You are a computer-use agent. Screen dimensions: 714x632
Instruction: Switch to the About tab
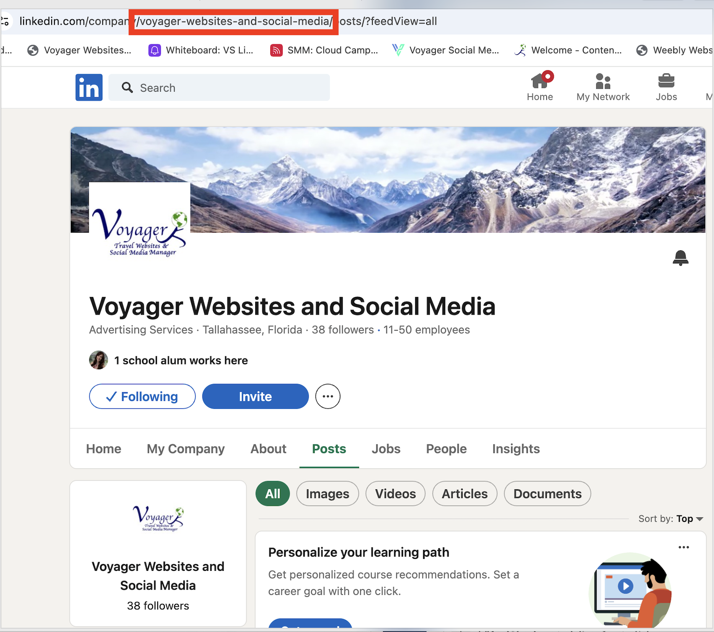269,449
